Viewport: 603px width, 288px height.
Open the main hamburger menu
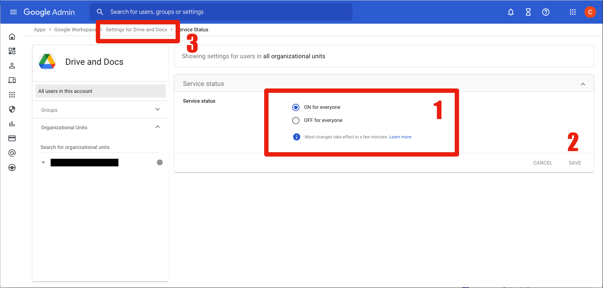click(13, 12)
